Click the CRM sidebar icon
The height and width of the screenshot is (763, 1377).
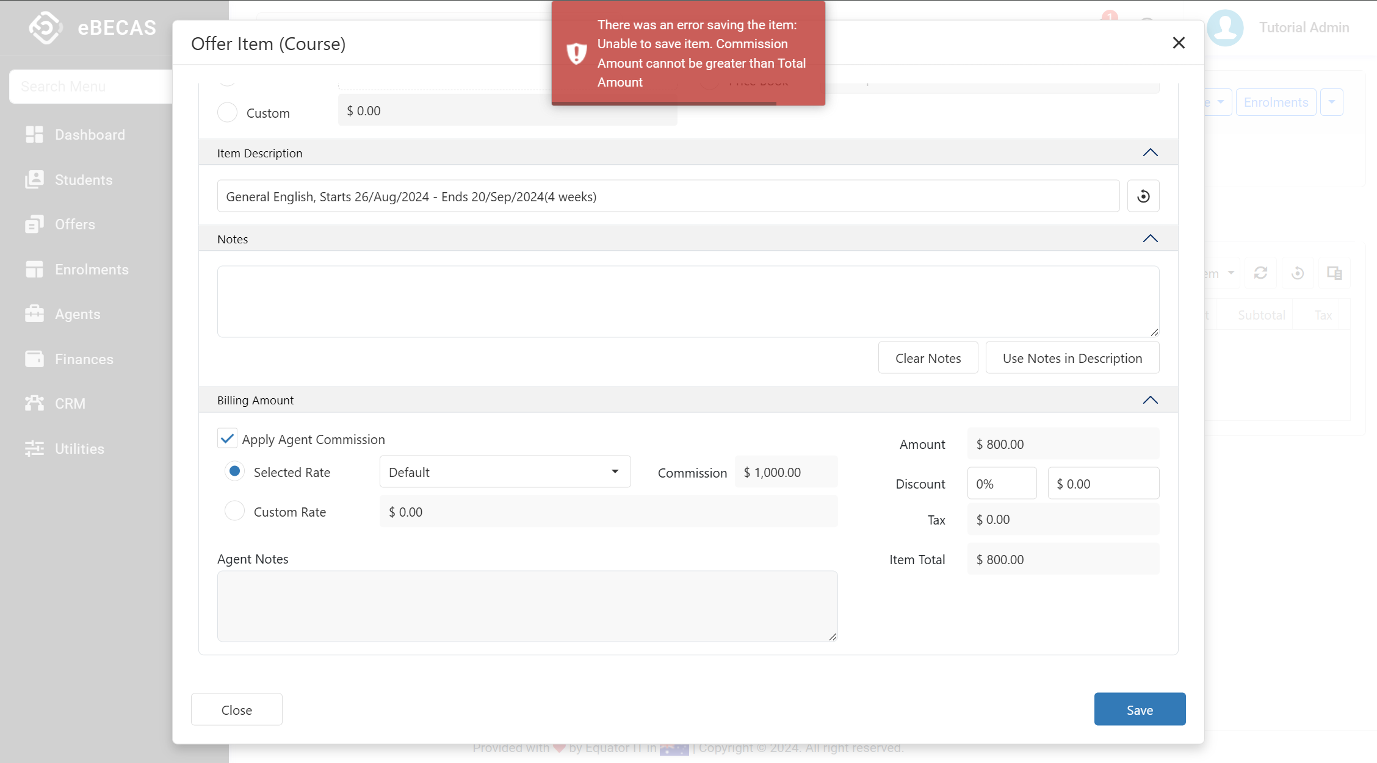34,403
